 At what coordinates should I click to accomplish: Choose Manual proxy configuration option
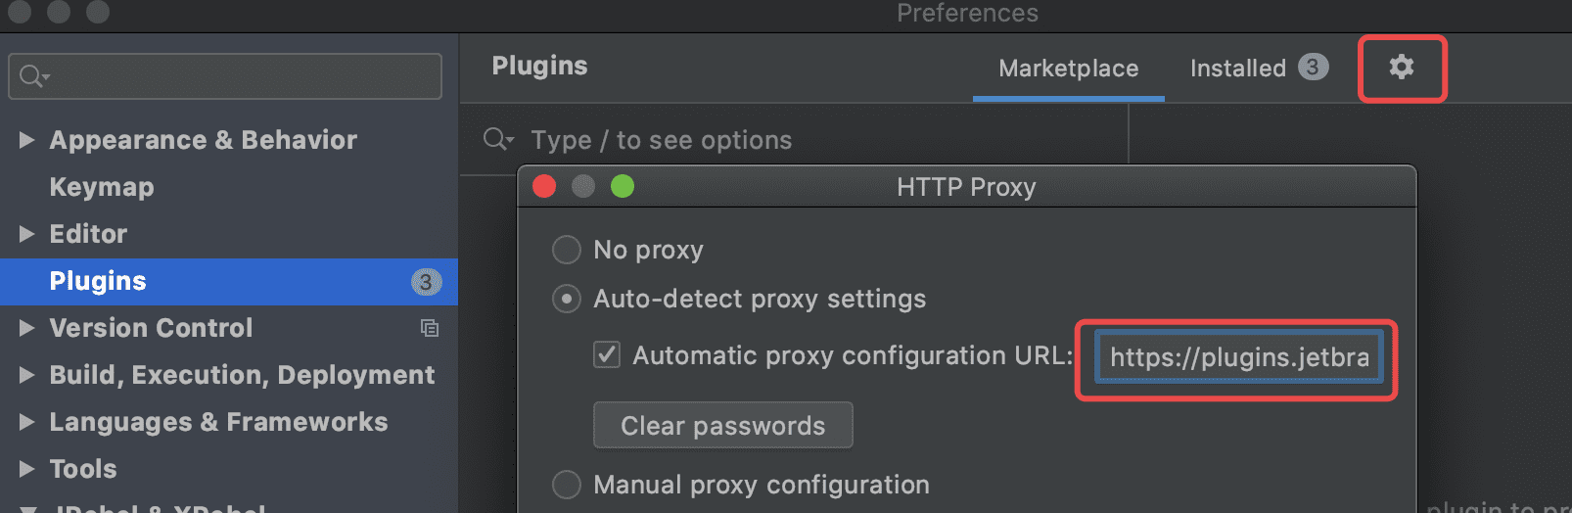[x=567, y=485]
